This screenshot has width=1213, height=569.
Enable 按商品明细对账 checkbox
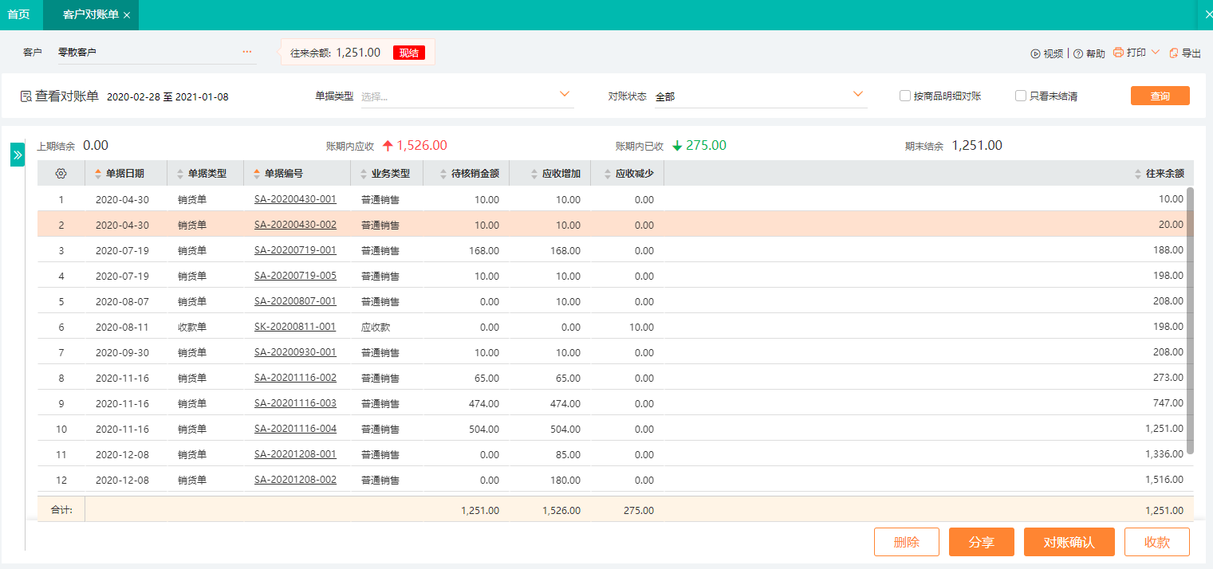(x=905, y=96)
